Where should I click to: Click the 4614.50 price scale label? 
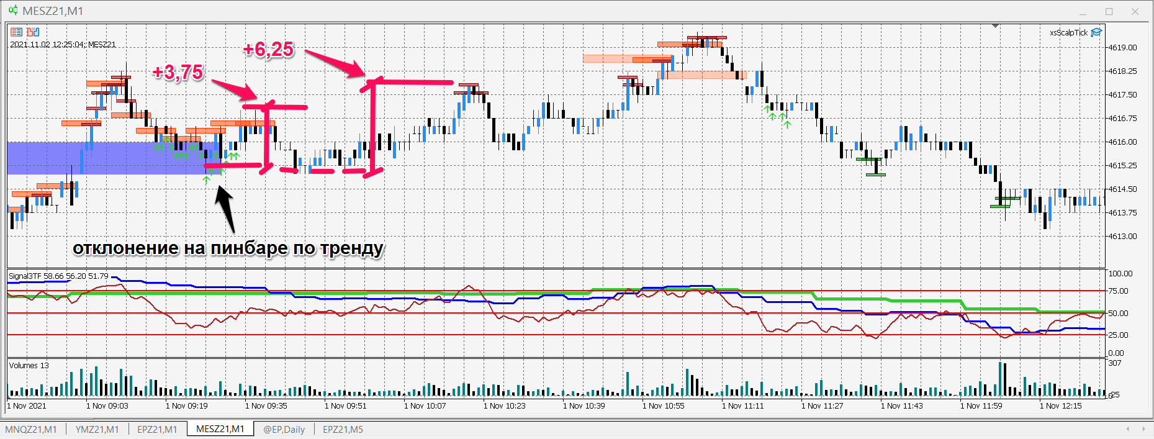pyautogui.click(x=1122, y=189)
